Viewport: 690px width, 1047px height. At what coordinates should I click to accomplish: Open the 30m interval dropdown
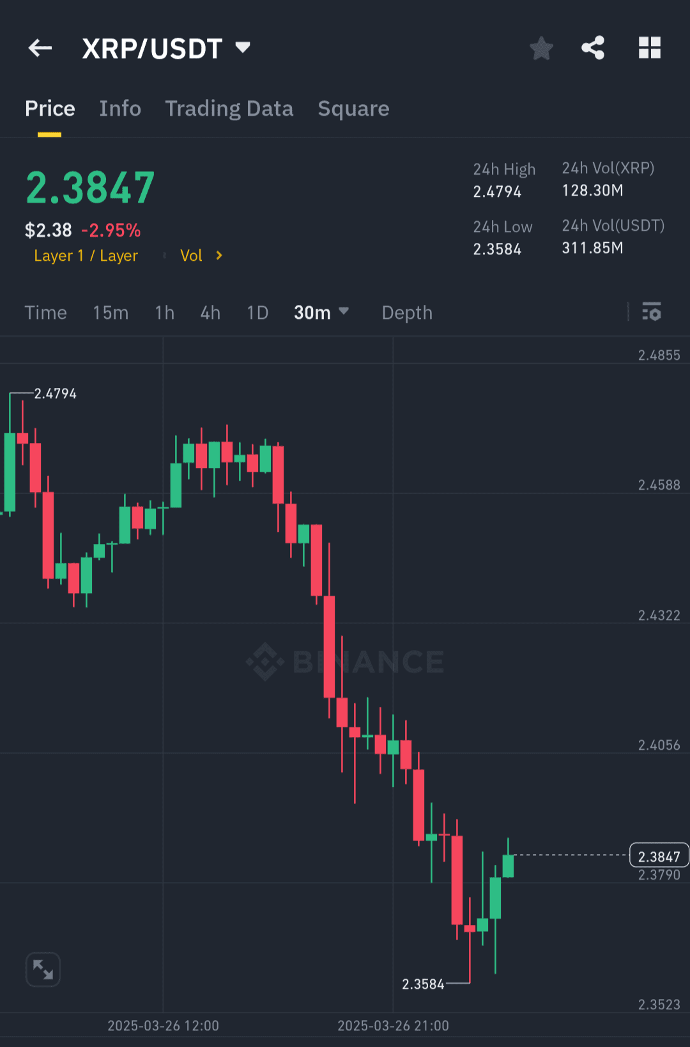[321, 313]
